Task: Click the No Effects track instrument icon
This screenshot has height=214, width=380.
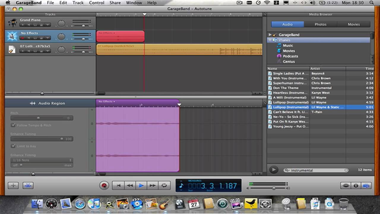Action: 12,36
